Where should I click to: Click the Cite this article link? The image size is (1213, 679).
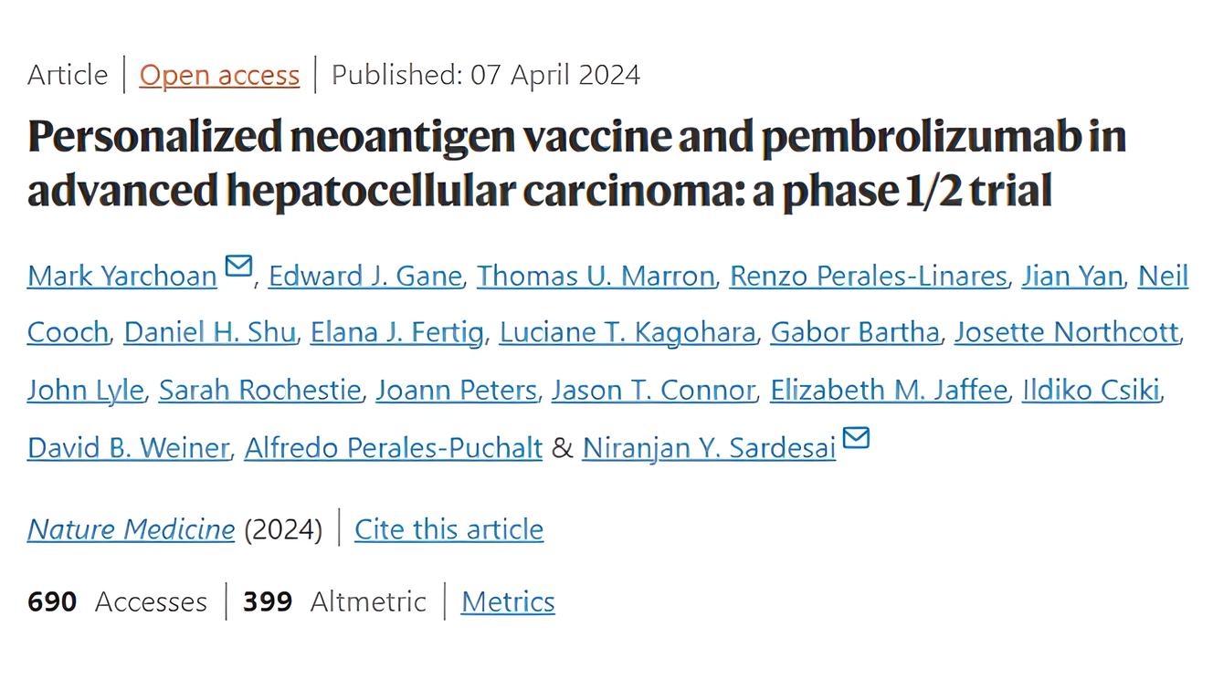pos(449,529)
